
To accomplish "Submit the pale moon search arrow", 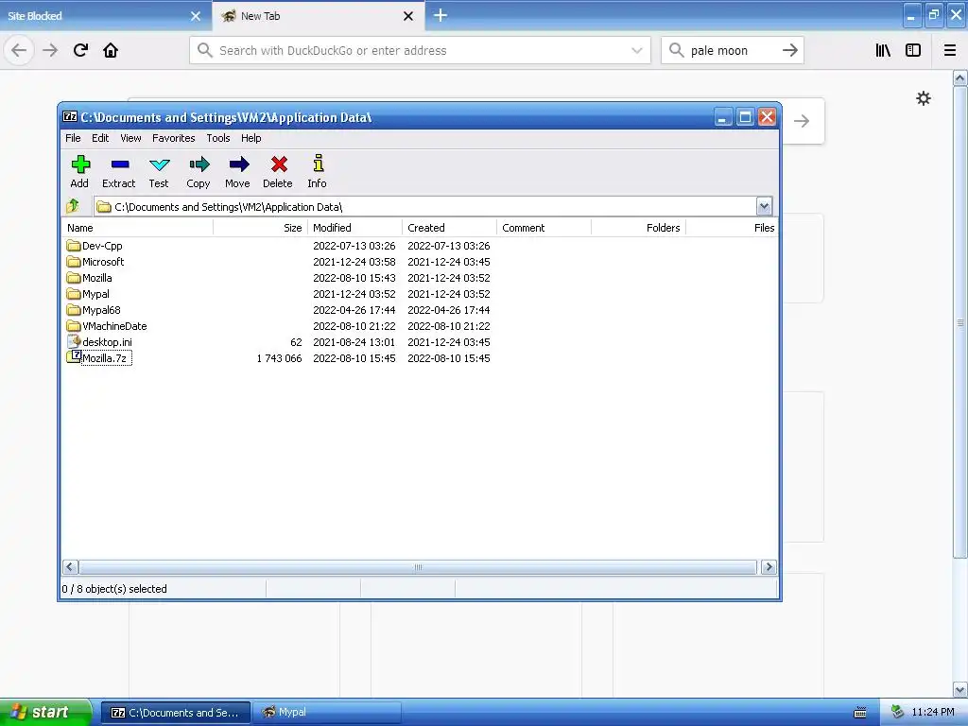I will click(x=790, y=51).
